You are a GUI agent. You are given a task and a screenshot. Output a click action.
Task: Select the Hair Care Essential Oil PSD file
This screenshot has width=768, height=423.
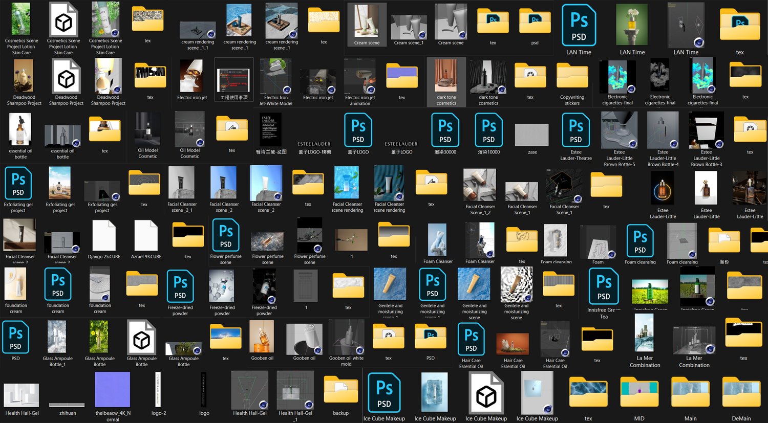pyautogui.click(x=471, y=339)
